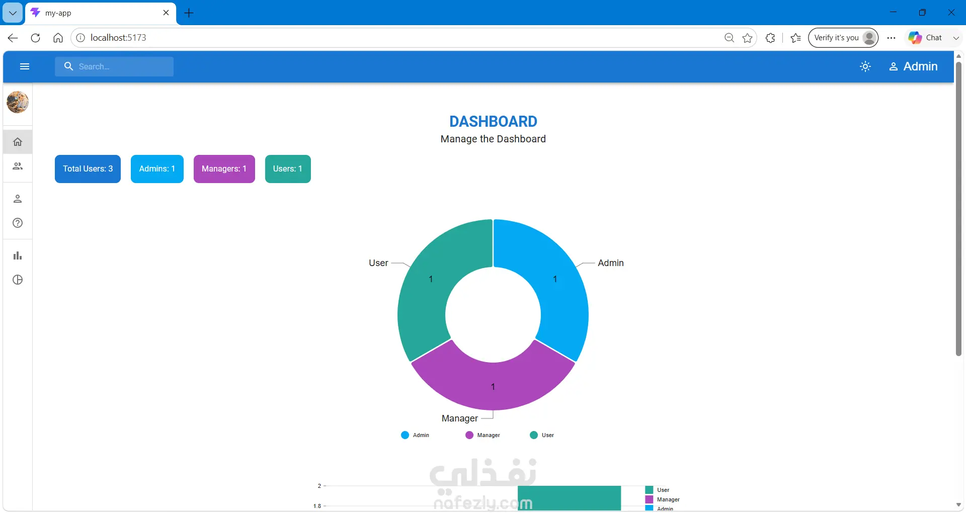Open the Favorites list icon
Screen dimensions: 966x513
(796, 38)
